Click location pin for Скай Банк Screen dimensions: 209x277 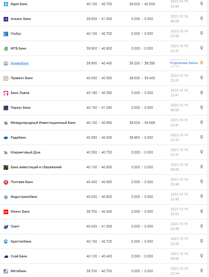[x=202, y=256]
